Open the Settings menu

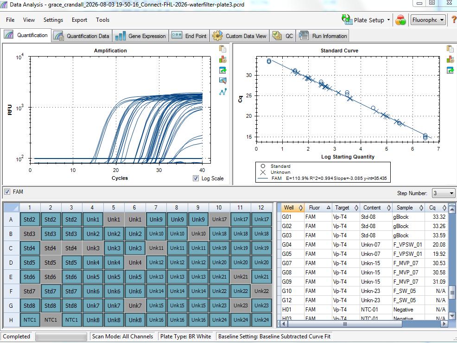click(53, 20)
